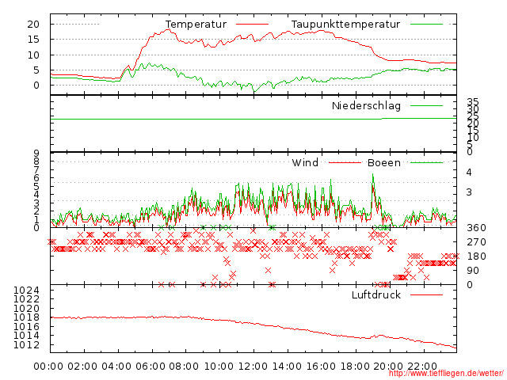Click the temperature axis value 15
Screen dimensions: 507x380
pos(33,40)
